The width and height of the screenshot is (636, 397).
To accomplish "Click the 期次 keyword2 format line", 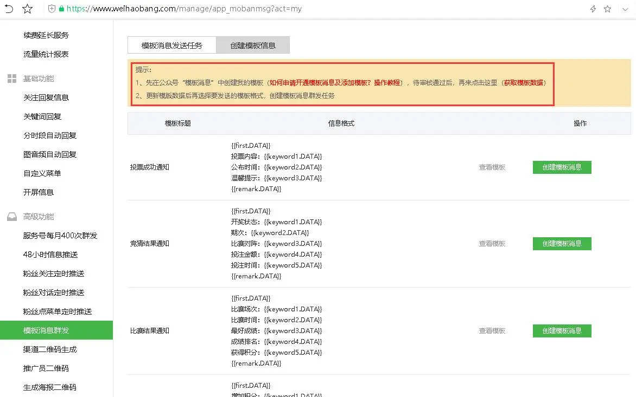I will point(270,233).
